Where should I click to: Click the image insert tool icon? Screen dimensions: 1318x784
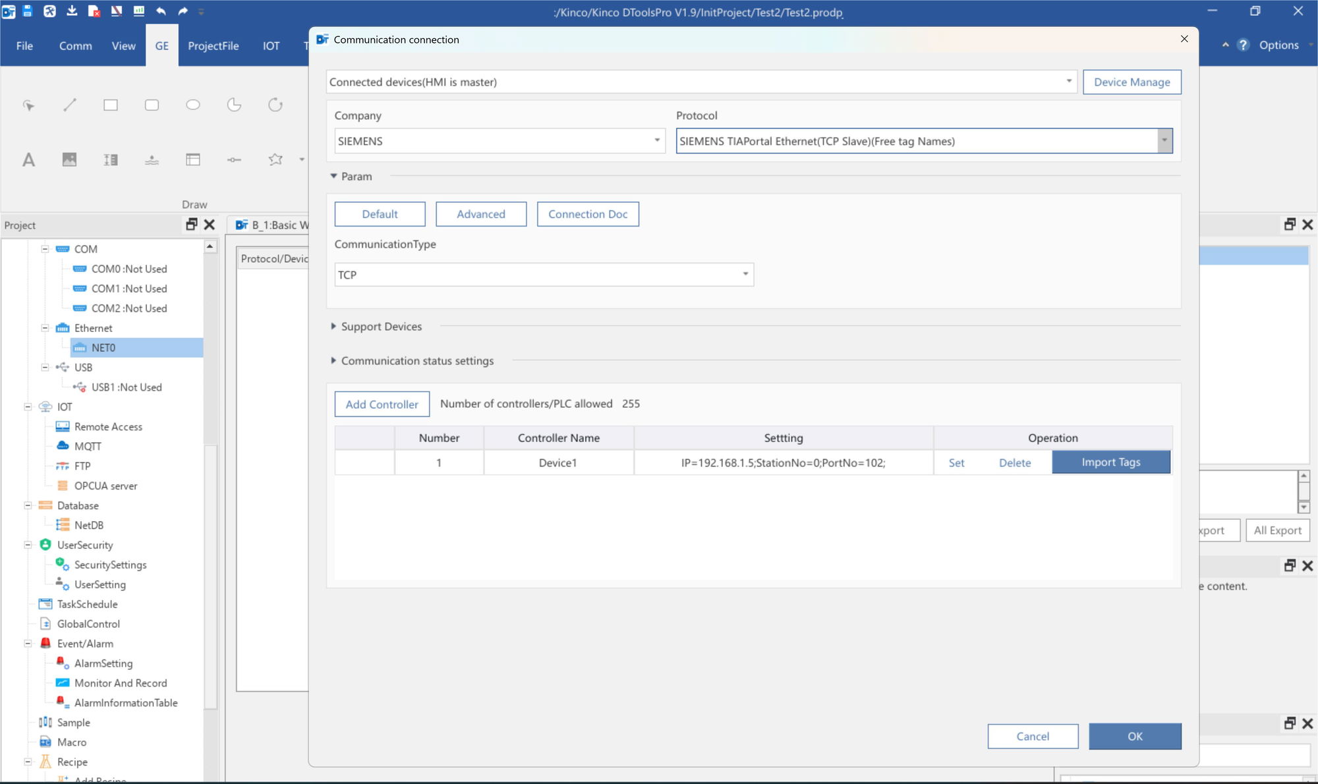tap(69, 159)
